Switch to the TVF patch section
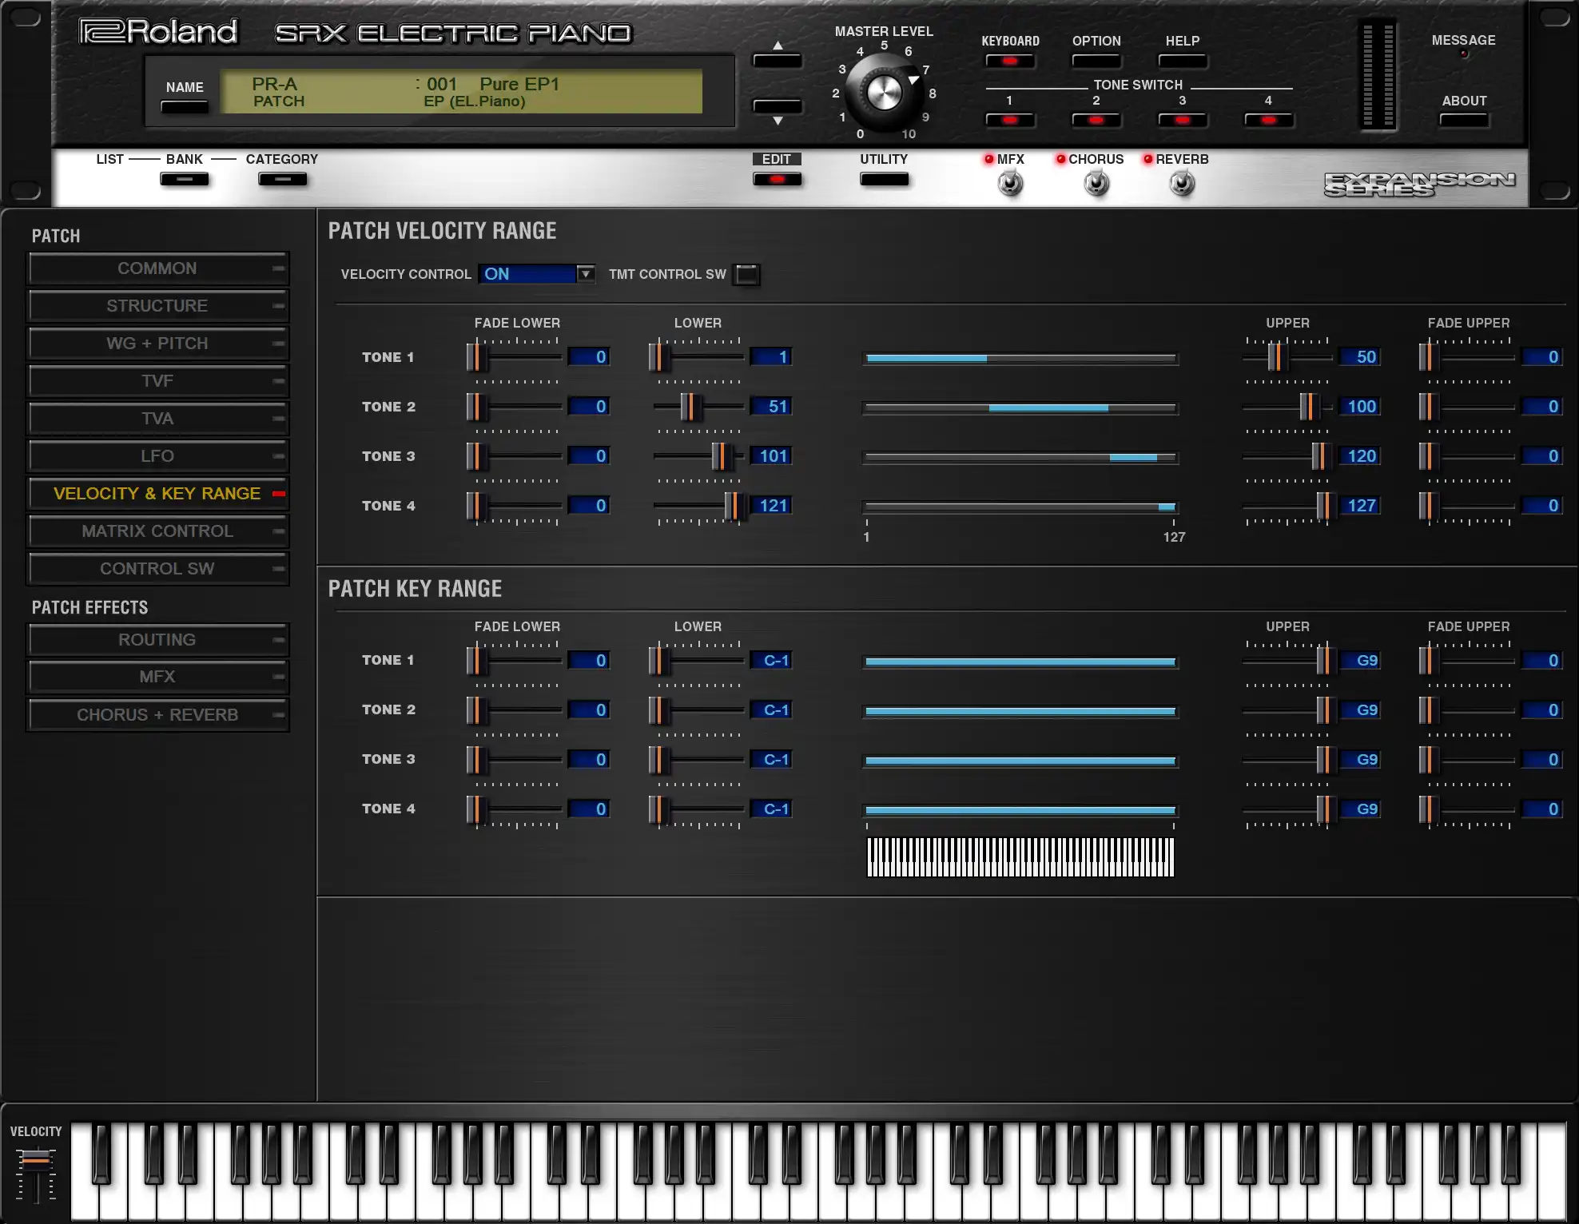The image size is (1579, 1224). coord(157,381)
